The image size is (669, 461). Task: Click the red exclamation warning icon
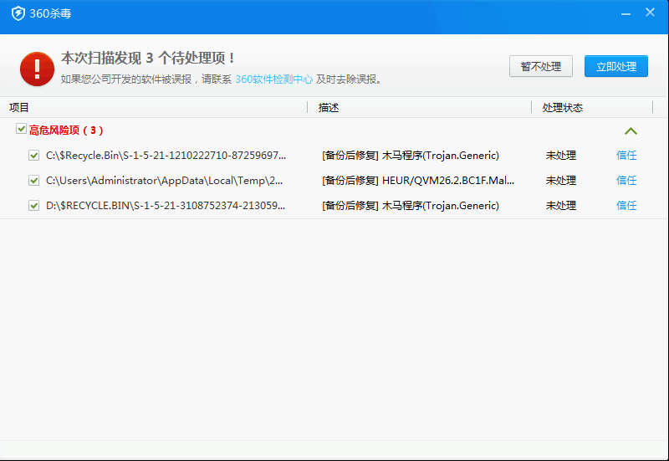(37, 69)
